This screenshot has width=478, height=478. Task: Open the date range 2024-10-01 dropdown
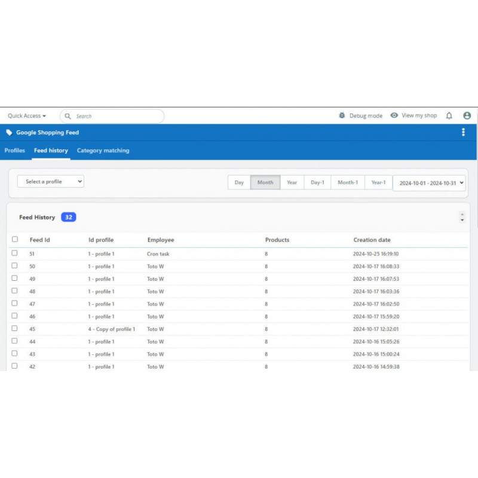[x=429, y=182]
